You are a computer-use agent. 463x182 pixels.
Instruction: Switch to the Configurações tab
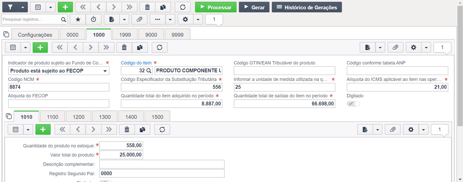35,35
